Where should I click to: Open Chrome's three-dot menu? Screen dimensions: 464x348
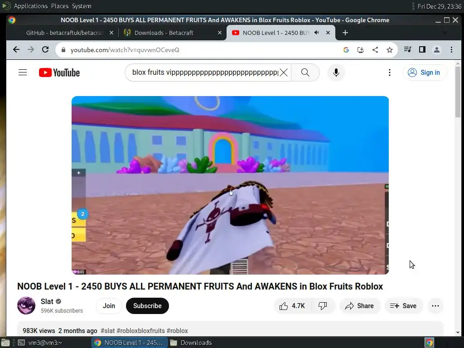(x=451, y=50)
